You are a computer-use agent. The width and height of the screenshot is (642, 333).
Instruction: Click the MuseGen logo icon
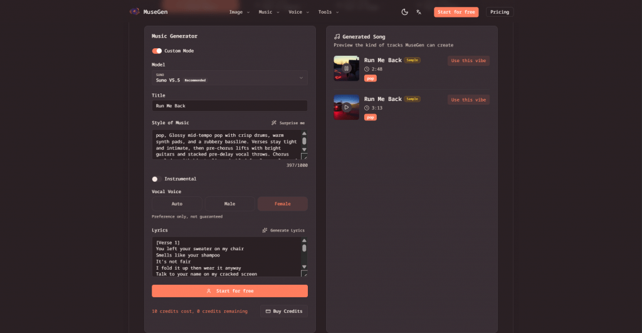coord(134,11)
